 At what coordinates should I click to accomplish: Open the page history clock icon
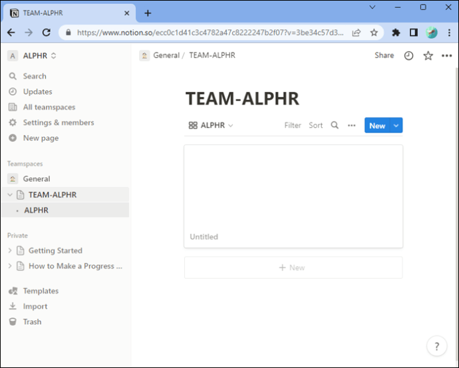408,56
